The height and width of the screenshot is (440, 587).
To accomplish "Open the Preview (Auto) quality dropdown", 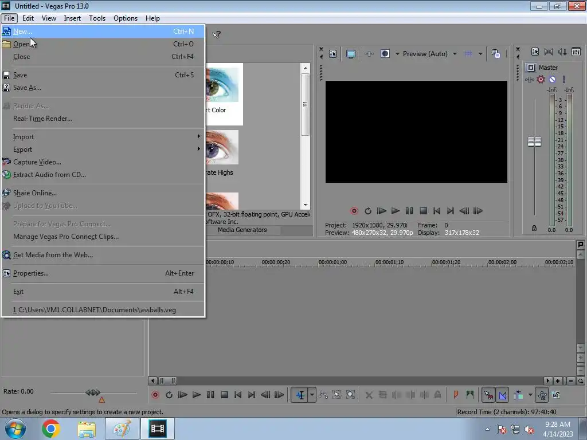I will point(455,54).
